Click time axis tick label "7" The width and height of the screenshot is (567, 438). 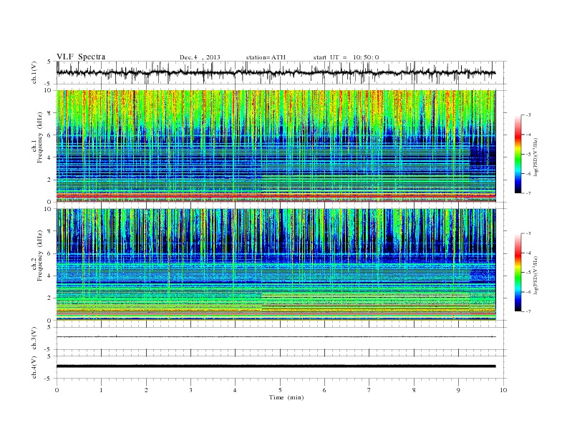(369, 390)
